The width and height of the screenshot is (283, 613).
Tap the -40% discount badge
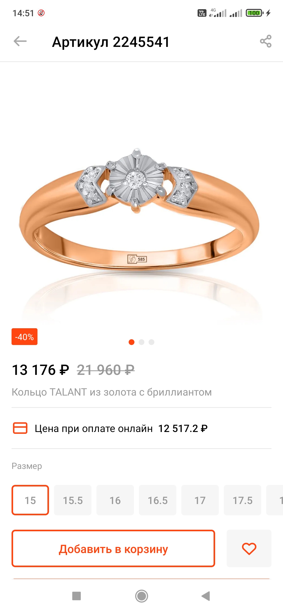pos(25,337)
